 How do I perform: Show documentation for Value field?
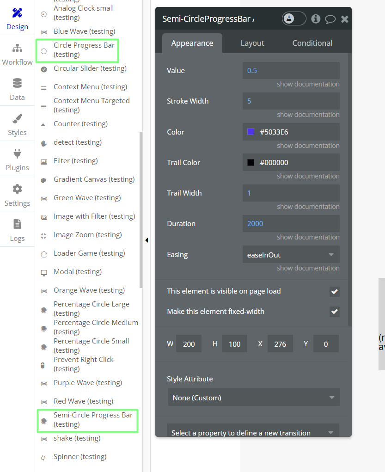[x=308, y=84]
